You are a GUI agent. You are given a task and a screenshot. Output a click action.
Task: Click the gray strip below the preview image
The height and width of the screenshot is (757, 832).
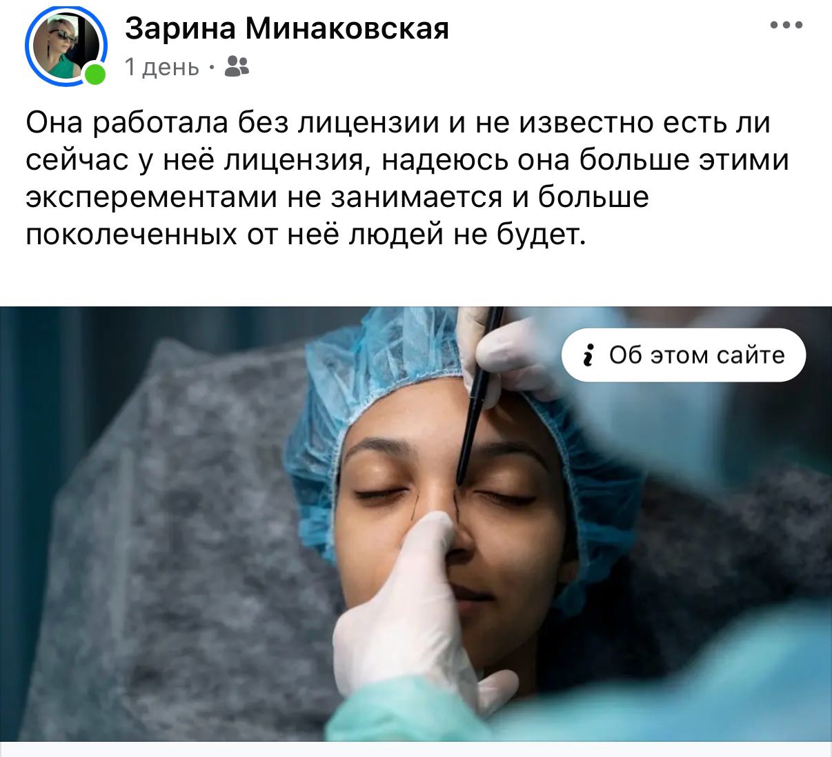(x=416, y=749)
